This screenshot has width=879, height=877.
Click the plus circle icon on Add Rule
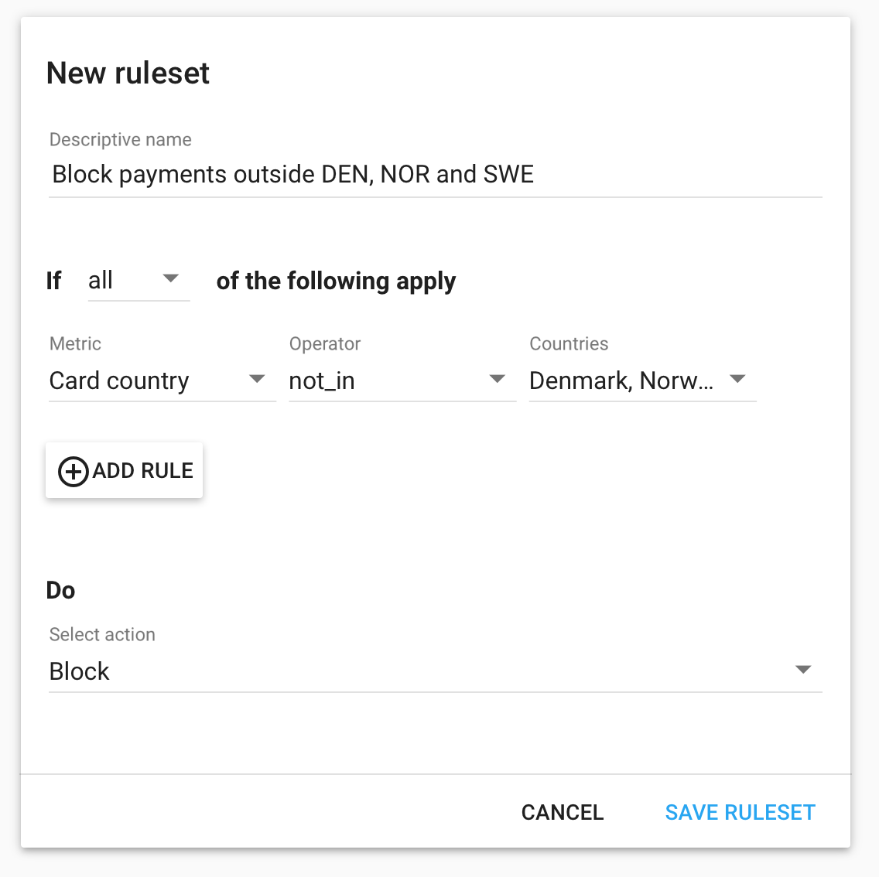74,471
